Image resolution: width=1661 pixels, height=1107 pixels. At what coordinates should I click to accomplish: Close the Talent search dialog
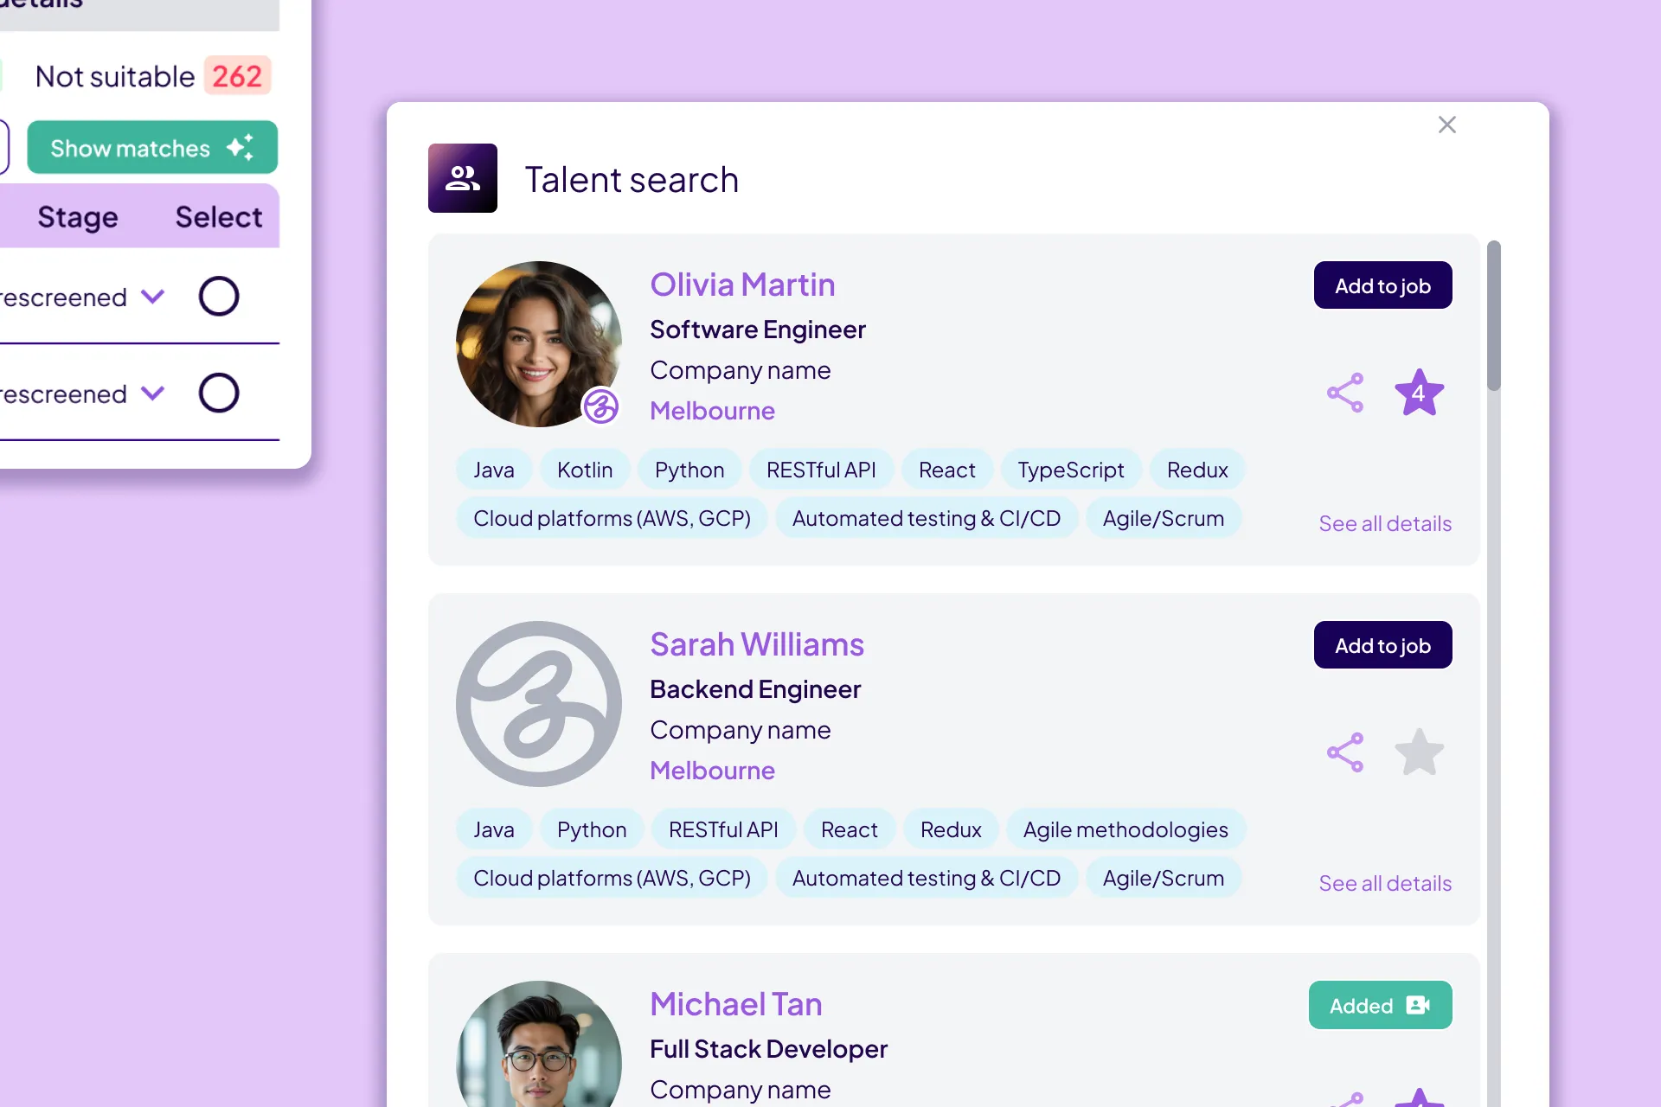pyautogui.click(x=1446, y=125)
